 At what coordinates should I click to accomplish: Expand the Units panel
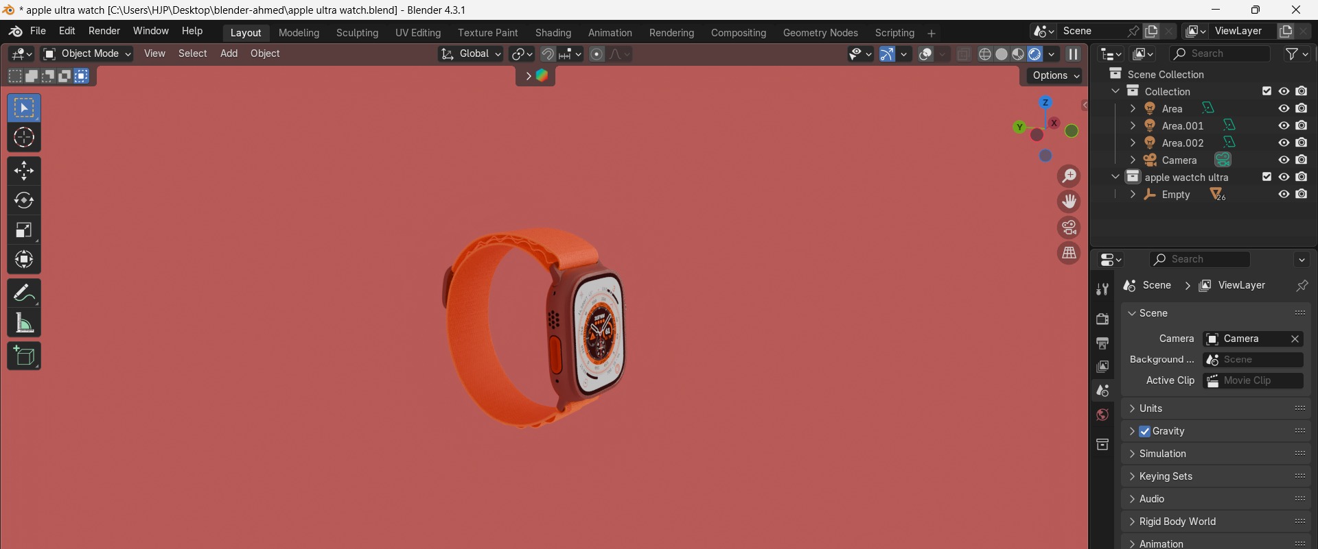(1217, 408)
